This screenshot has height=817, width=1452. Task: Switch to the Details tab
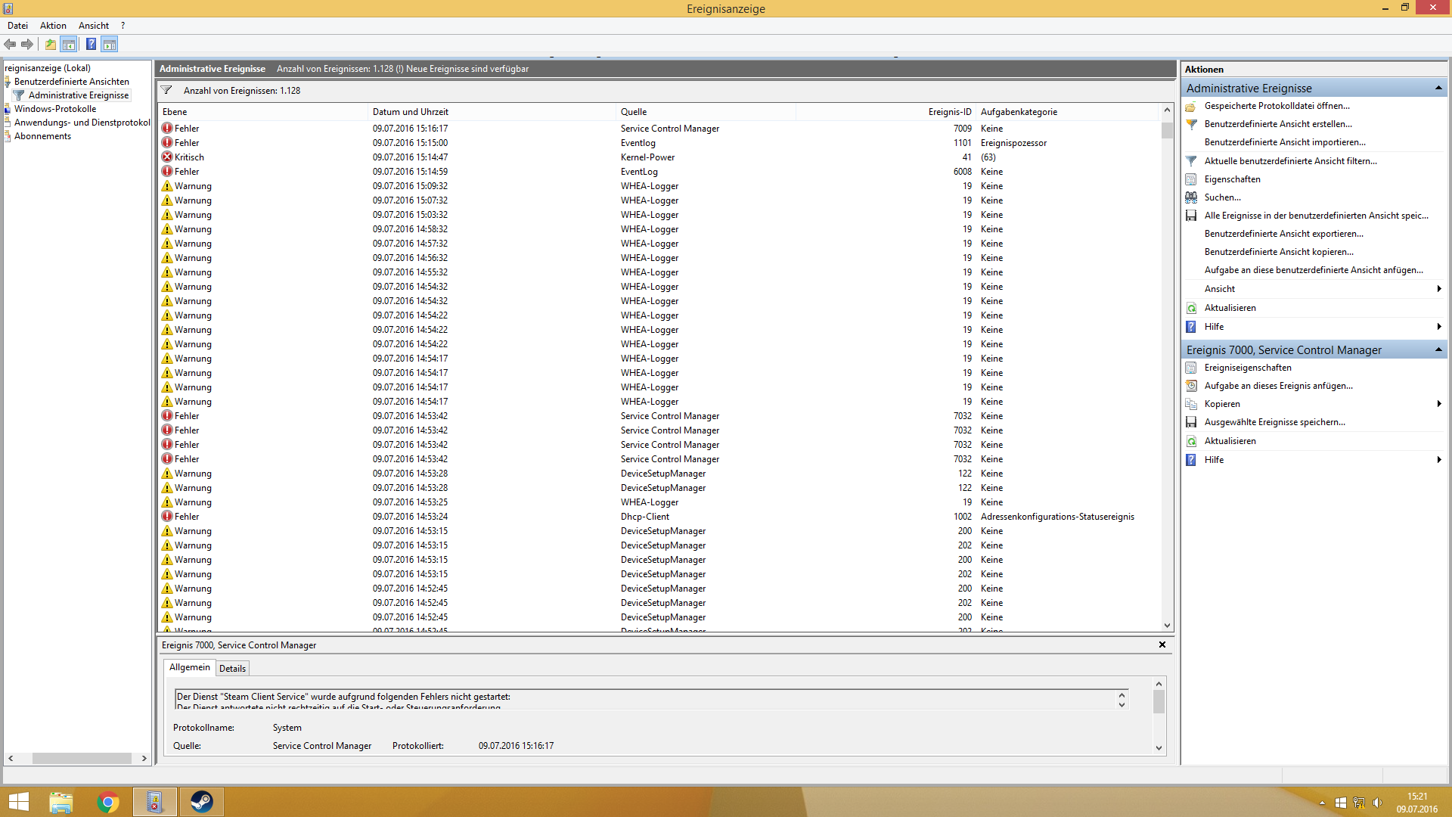coord(232,669)
